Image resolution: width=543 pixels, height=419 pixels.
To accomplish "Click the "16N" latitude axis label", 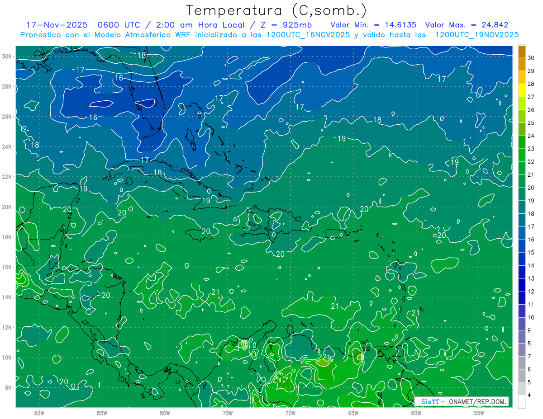I will tap(6, 267).
